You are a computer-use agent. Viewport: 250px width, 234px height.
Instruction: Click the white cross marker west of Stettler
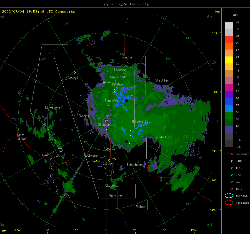[x=157, y=112]
